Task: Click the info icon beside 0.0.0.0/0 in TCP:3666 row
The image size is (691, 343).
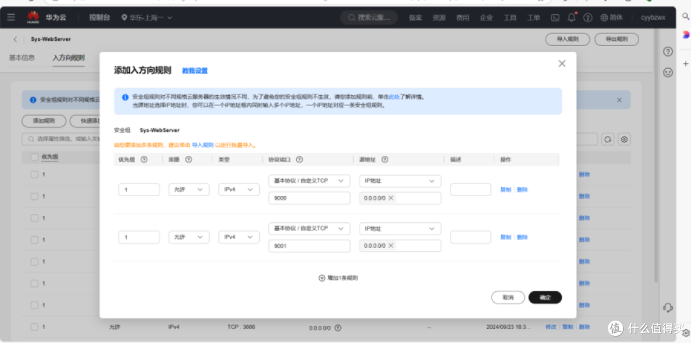Action: 338,328
